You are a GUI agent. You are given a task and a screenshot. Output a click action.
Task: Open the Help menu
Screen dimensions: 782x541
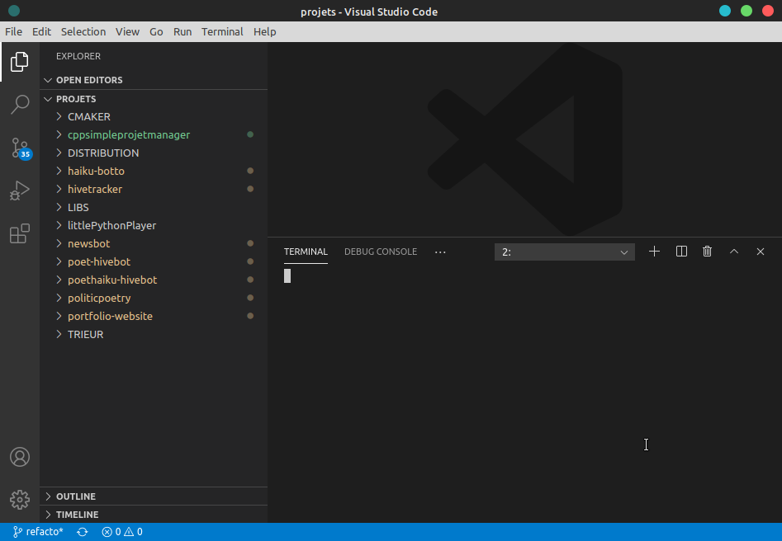point(265,32)
